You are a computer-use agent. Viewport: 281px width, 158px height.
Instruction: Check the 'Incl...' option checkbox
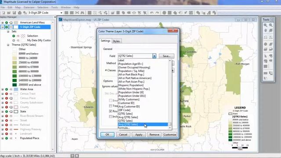pos(111,117)
